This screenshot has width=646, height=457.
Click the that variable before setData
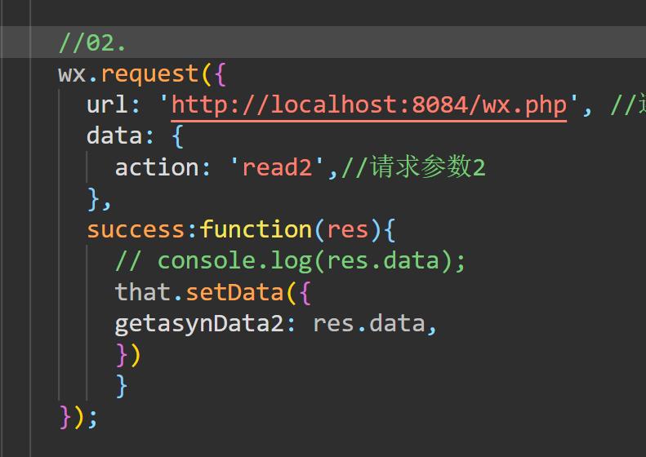click(143, 291)
